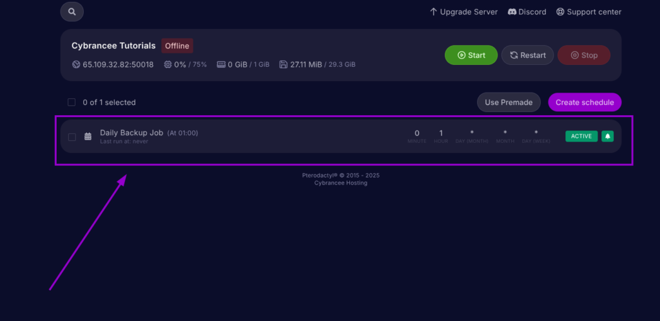Click the globe icon beside server IP address
This screenshot has height=321, width=660.
(x=76, y=64)
